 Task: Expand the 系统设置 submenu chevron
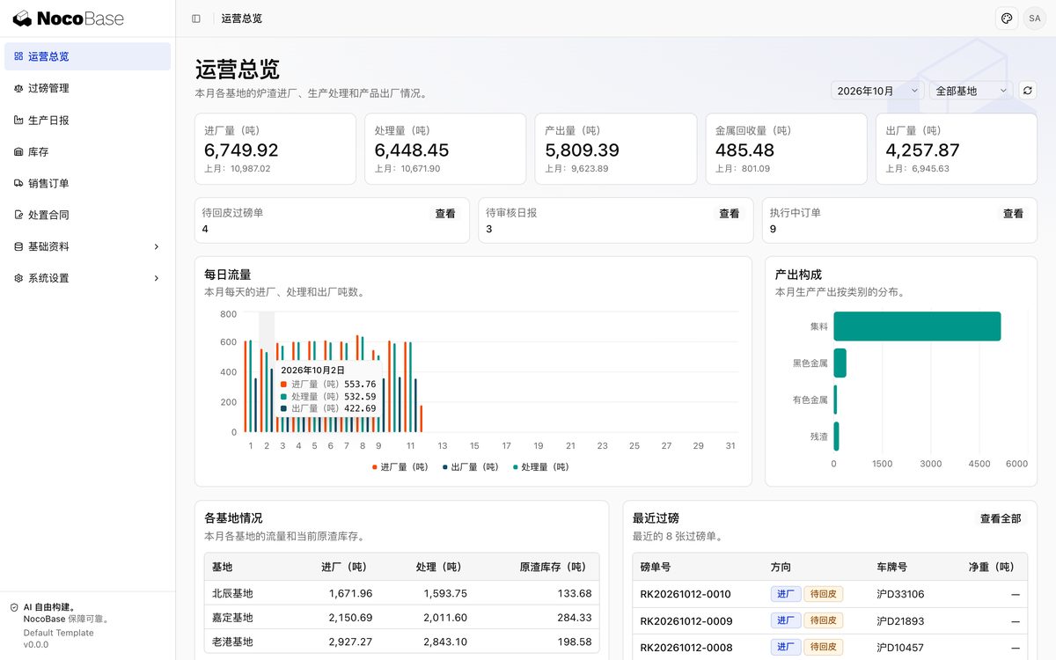click(x=157, y=278)
